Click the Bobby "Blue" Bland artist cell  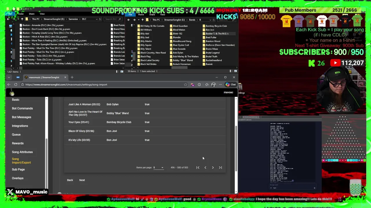click(x=118, y=113)
